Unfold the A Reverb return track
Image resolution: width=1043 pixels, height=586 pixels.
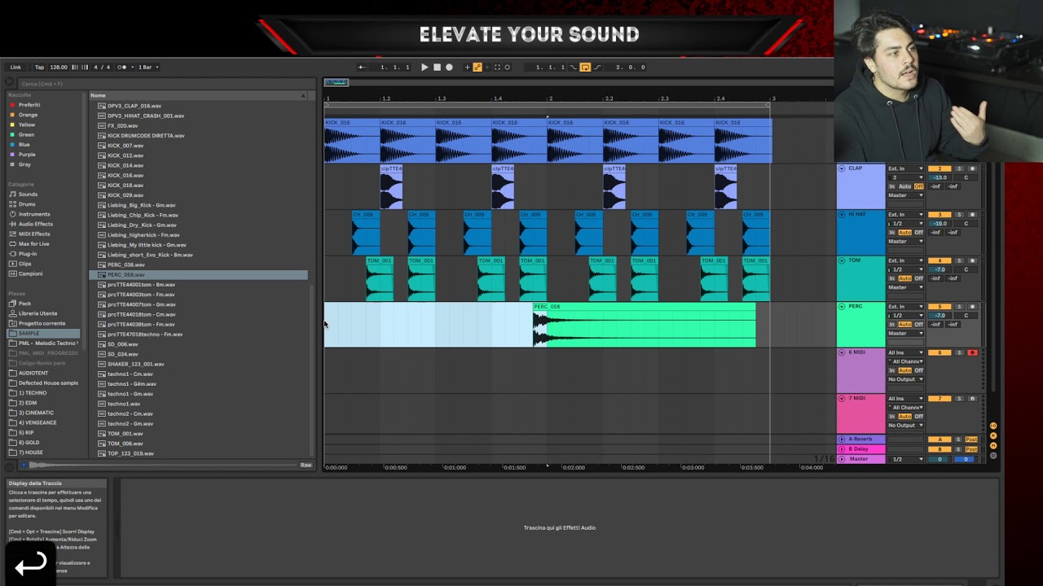[842, 439]
